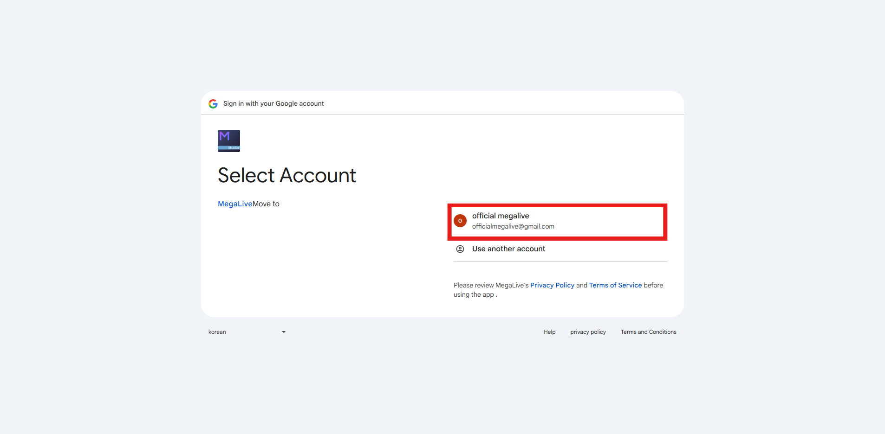Click the MegaLive Studio app logo
The image size is (885, 434).
pos(229,141)
